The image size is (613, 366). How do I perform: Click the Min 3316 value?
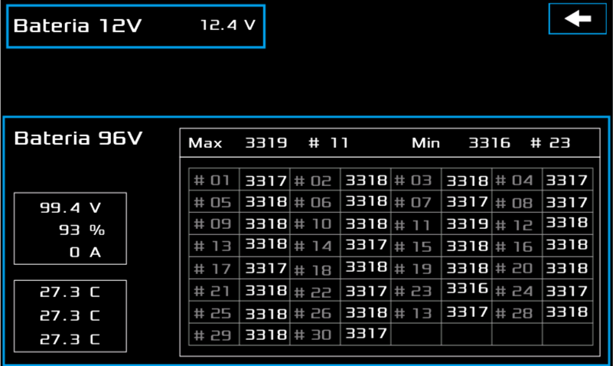click(x=490, y=142)
